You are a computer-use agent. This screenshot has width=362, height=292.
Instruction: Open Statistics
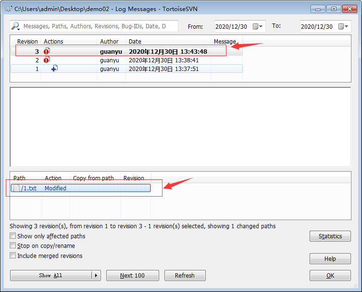point(330,236)
